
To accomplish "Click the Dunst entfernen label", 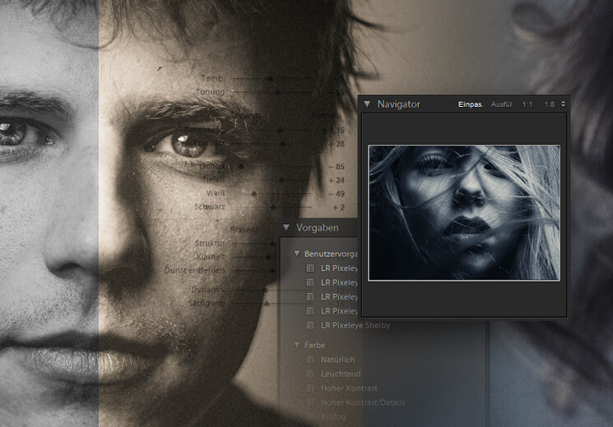I will pos(194,270).
